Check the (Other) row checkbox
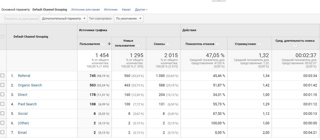 click(2, 123)
